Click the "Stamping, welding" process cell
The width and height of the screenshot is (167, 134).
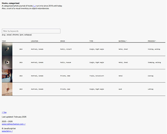pyautogui.click(x=154, y=62)
